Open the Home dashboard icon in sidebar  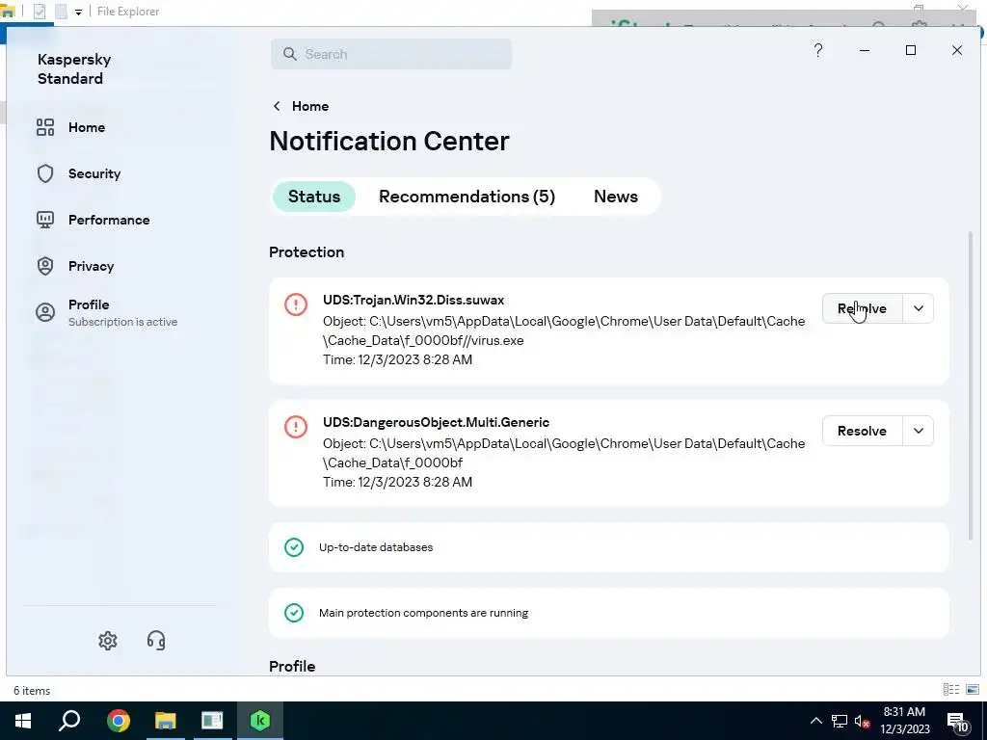pyautogui.click(x=44, y=127)
